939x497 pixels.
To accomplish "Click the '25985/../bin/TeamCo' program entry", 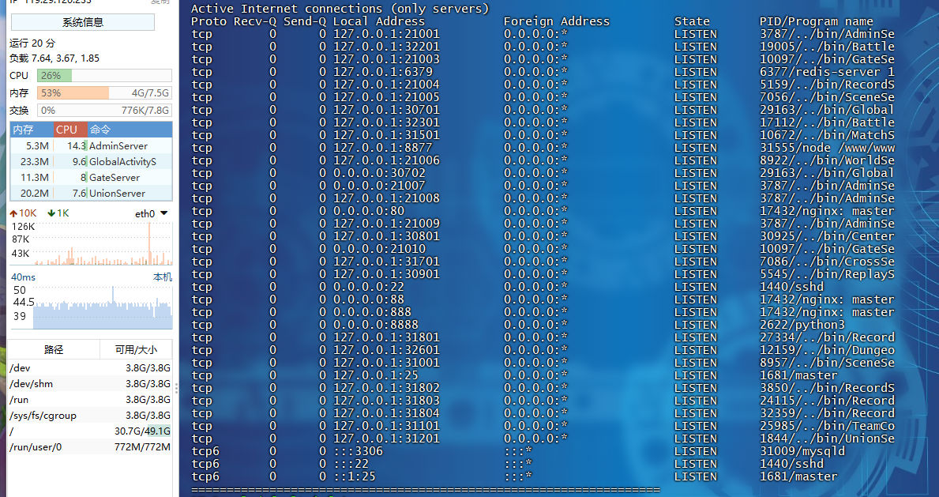I will (x=827, y=426).
